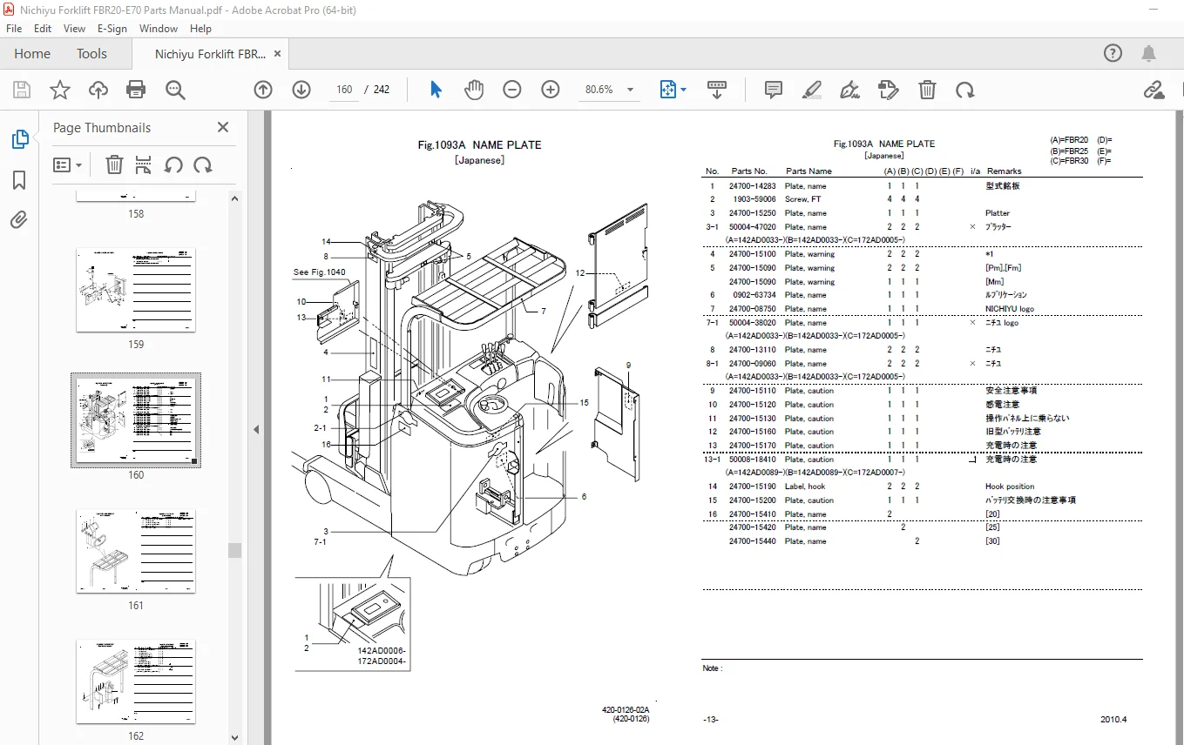Bookmark the file with the star icon
The height and width of the screenshot is (745, 1184).
59,90
